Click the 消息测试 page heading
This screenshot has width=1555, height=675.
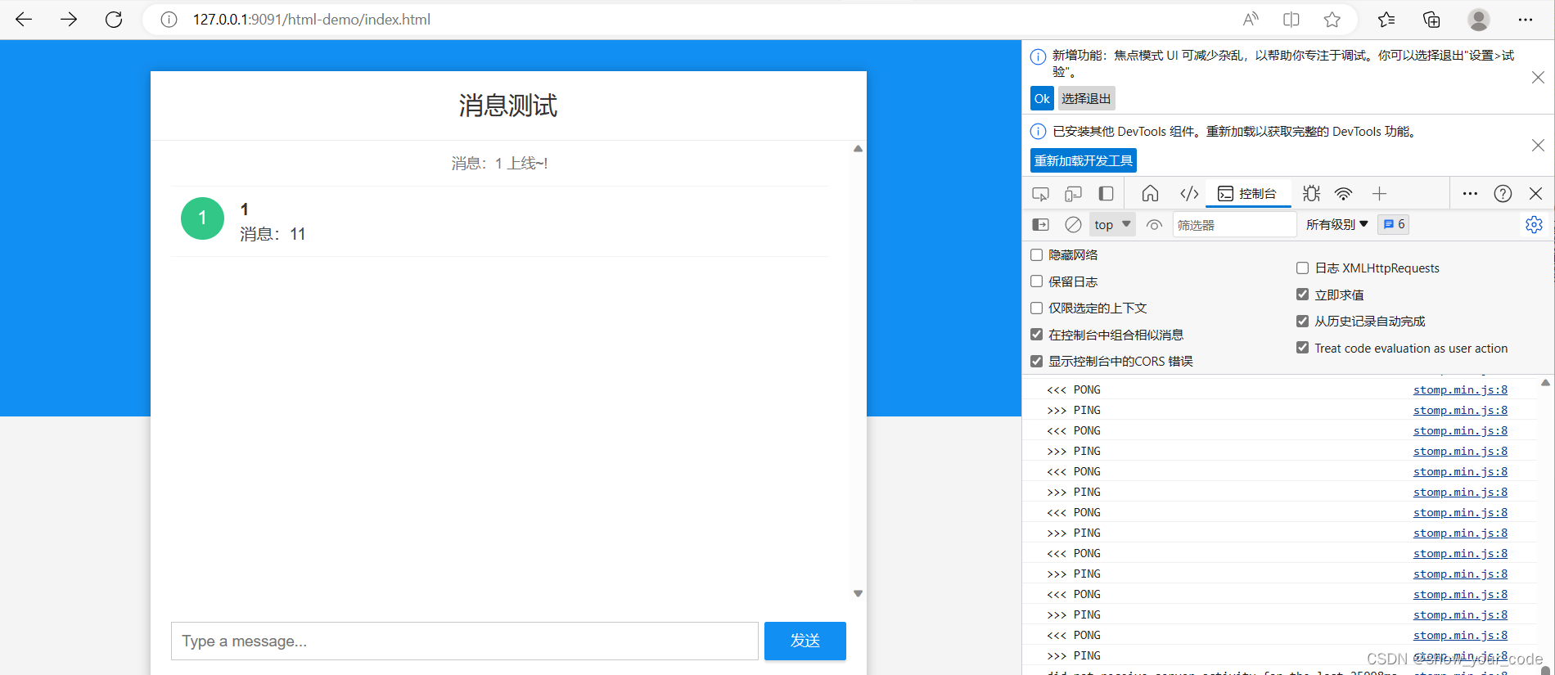[x=508, y=106]
